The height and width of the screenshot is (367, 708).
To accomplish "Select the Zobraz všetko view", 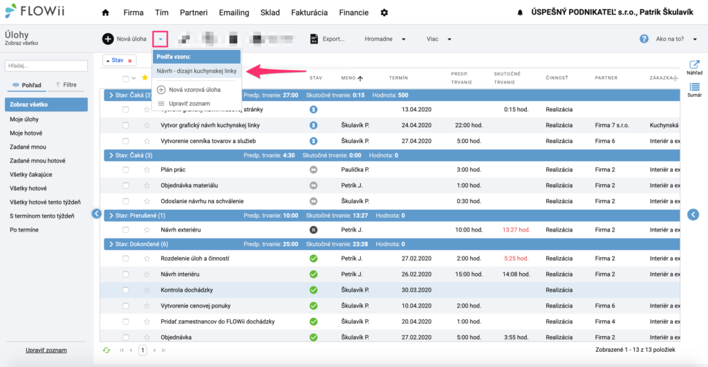I will pos(46,104).
